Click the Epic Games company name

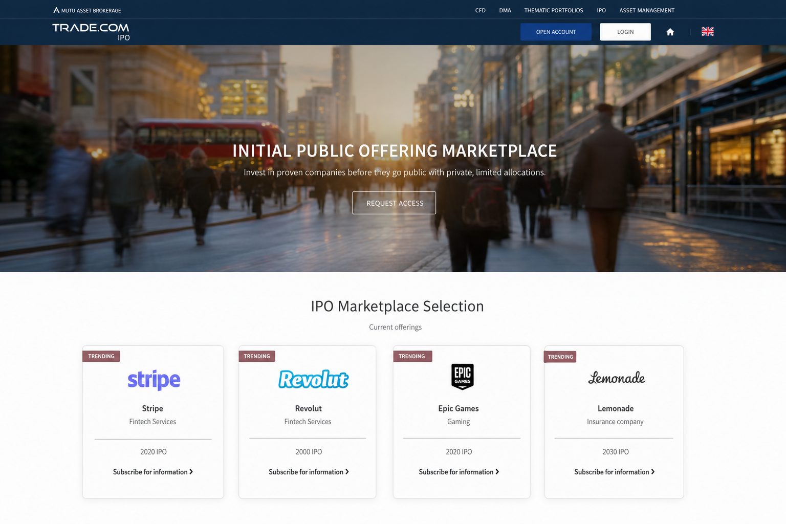(458, 408)
